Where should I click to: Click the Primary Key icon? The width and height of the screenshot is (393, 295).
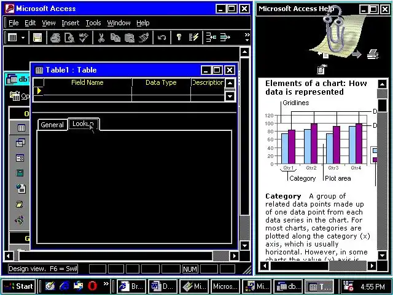tap(179, 37)
